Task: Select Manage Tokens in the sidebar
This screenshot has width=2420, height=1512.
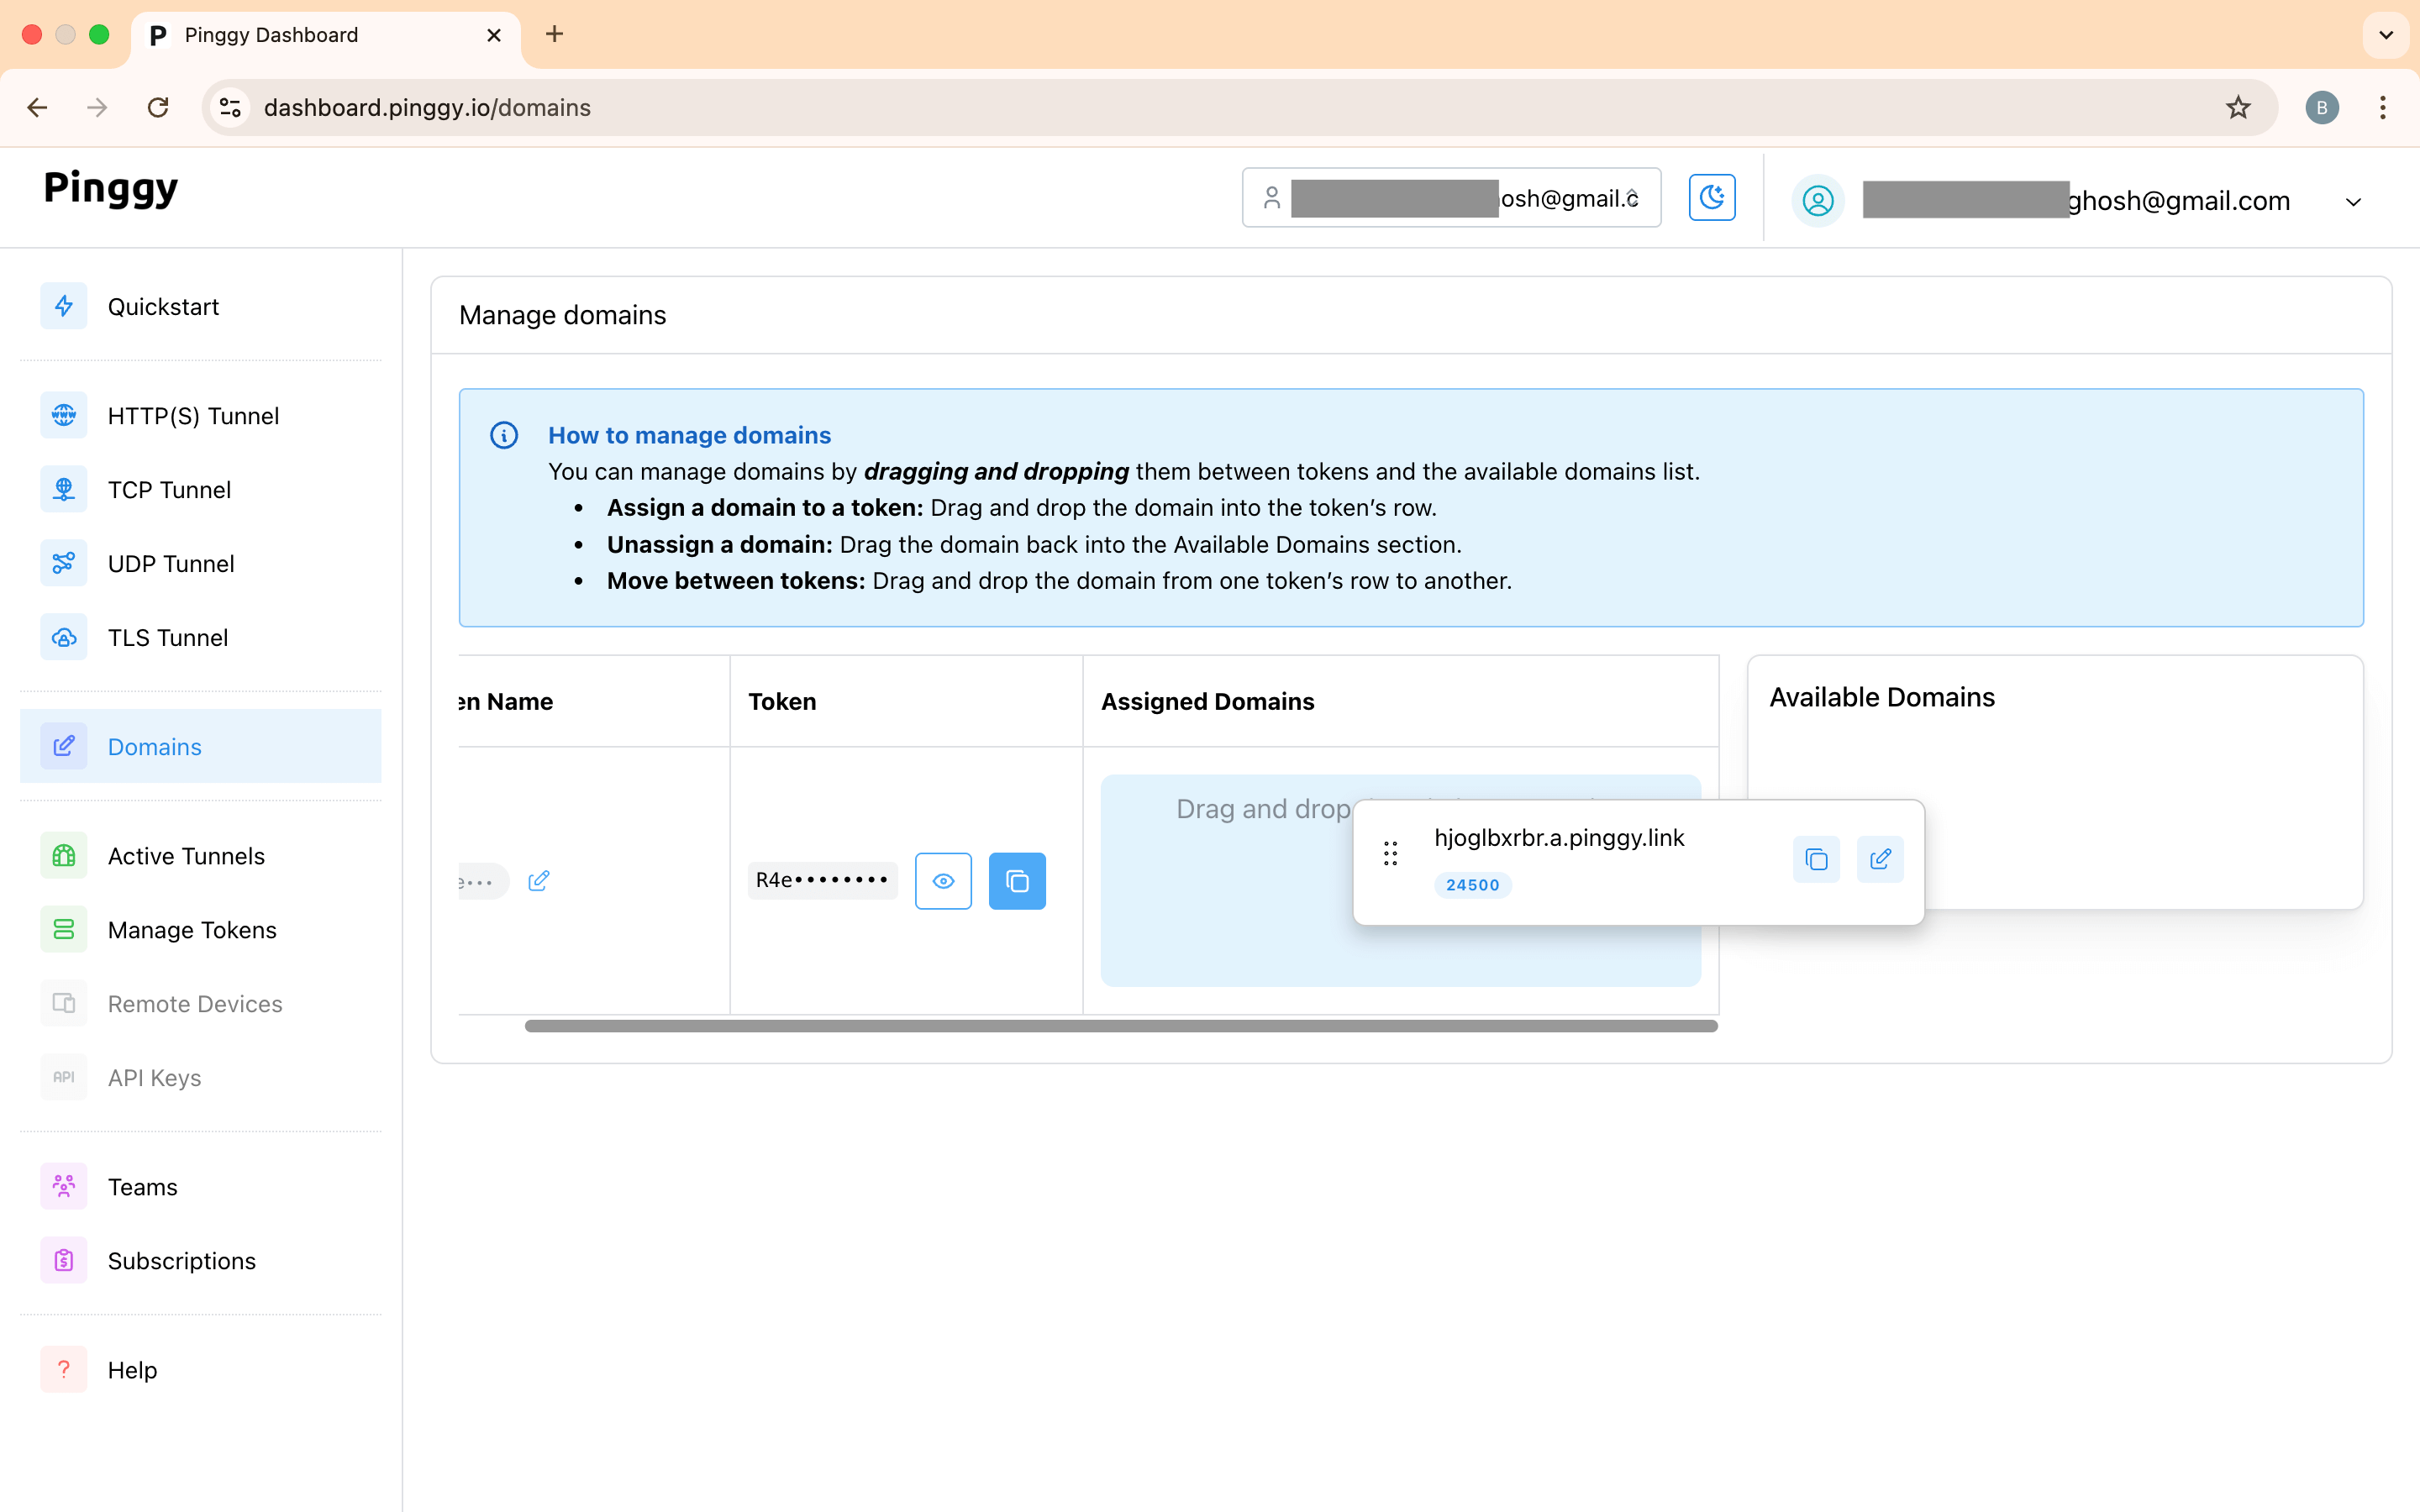Action: [x=192, y=929]
